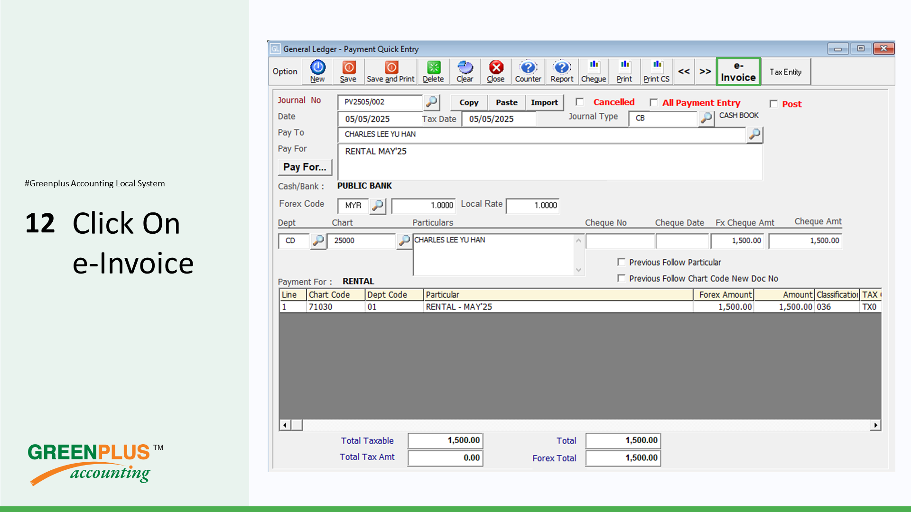This screenshot has height=512, width=911.
Task: Click Pay To field CHARLES LEE YU HAN
Action: [541, 135]
